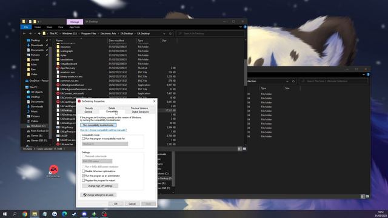Open The Sims taskbar icon

pos(94,214)
